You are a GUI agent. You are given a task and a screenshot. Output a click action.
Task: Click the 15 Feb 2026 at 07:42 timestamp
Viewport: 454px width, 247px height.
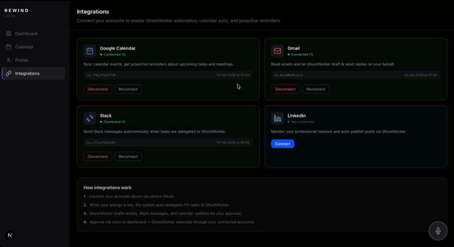[x=421, y=75]
